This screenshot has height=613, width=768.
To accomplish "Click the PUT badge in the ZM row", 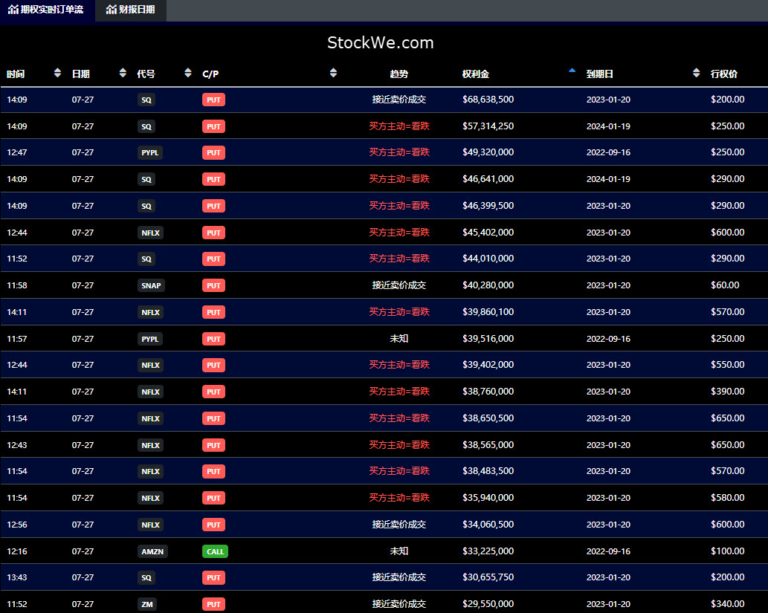I will click(x=213, y=604).
